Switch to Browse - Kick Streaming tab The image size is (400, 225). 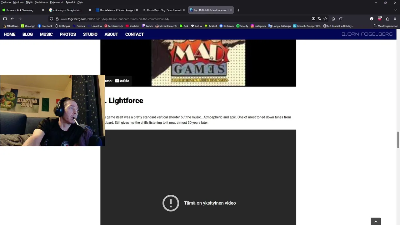23,10
